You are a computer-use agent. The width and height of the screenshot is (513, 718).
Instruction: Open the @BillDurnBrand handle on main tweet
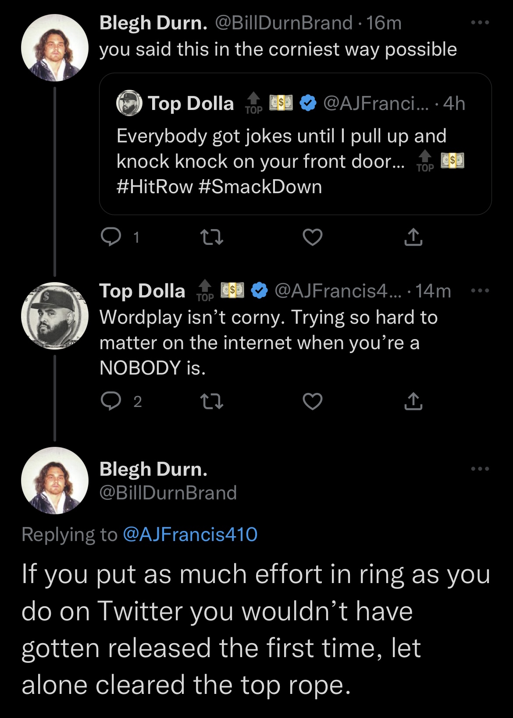pyautogui.click(x=168, y=493)
